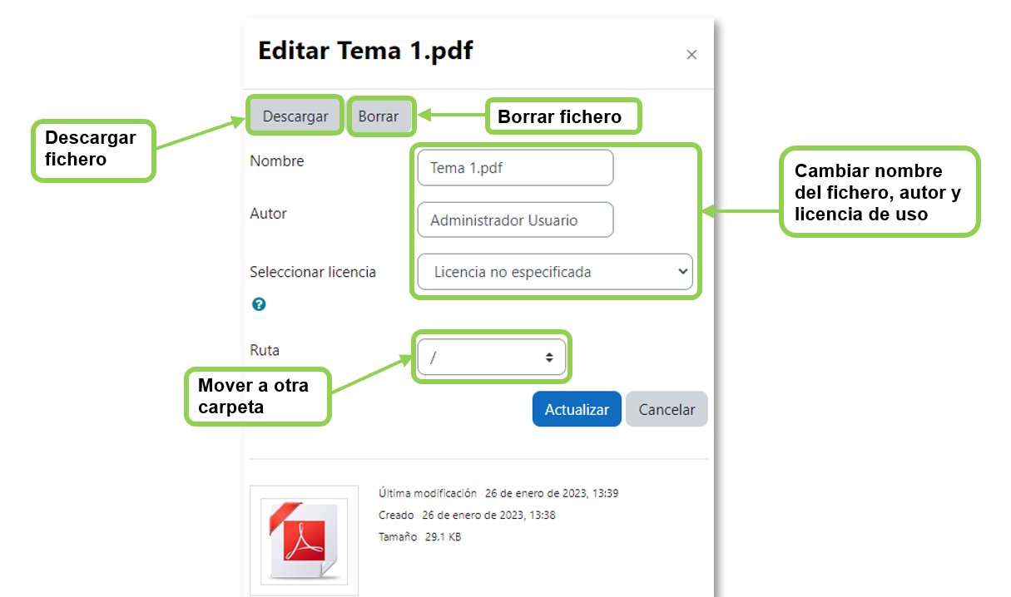This screenshot has height=597, width=1011.
Task: Click the 'Borrar fichero' annotation box
Action: tap(563, 116)
